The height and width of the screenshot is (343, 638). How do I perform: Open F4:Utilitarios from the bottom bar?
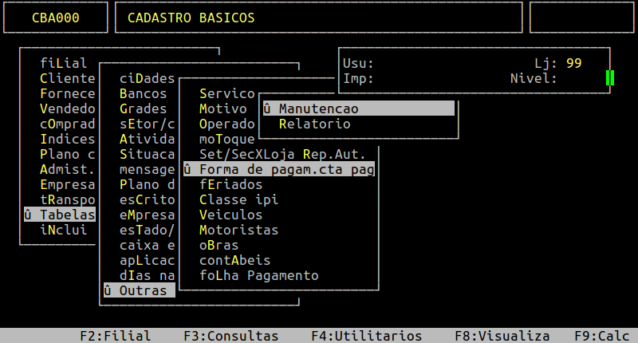coord(366,336)
